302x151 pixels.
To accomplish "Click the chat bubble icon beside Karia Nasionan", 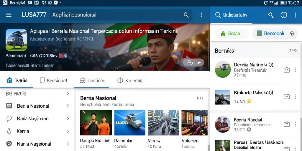I will pyautogui.click(x=9, y=119).
